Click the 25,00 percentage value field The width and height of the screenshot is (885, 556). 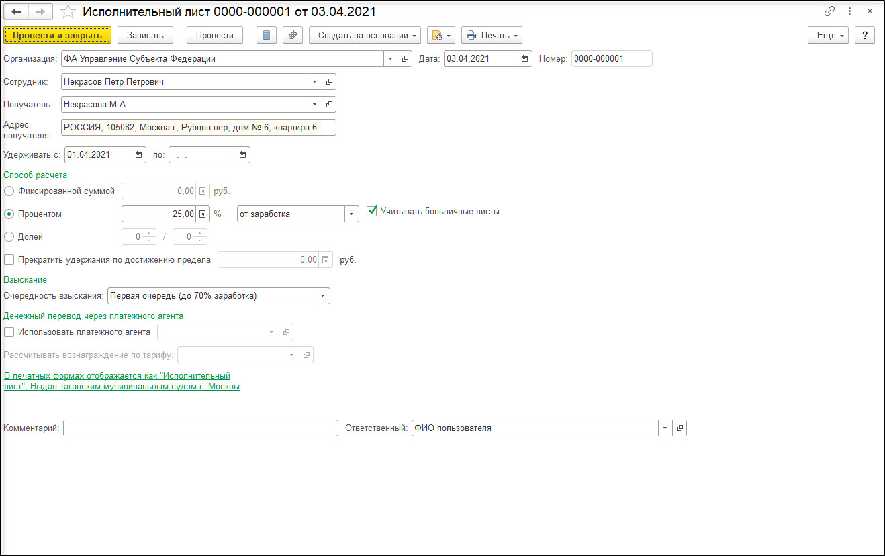point(159,214)
